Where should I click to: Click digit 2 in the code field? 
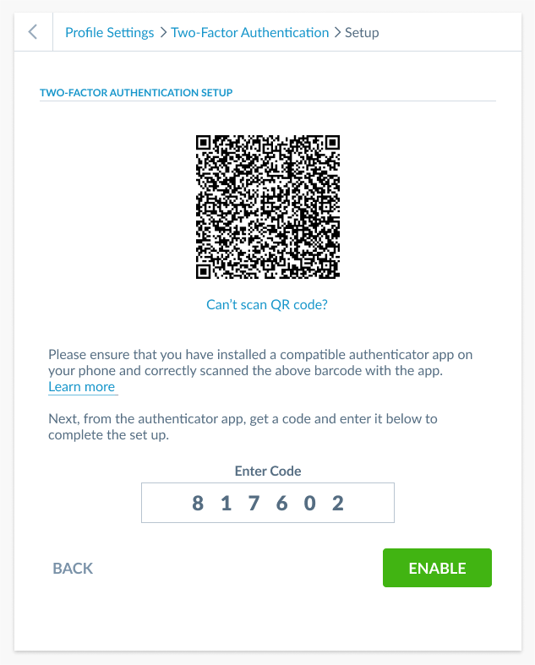pyautogui.click(x=338, y=504)
